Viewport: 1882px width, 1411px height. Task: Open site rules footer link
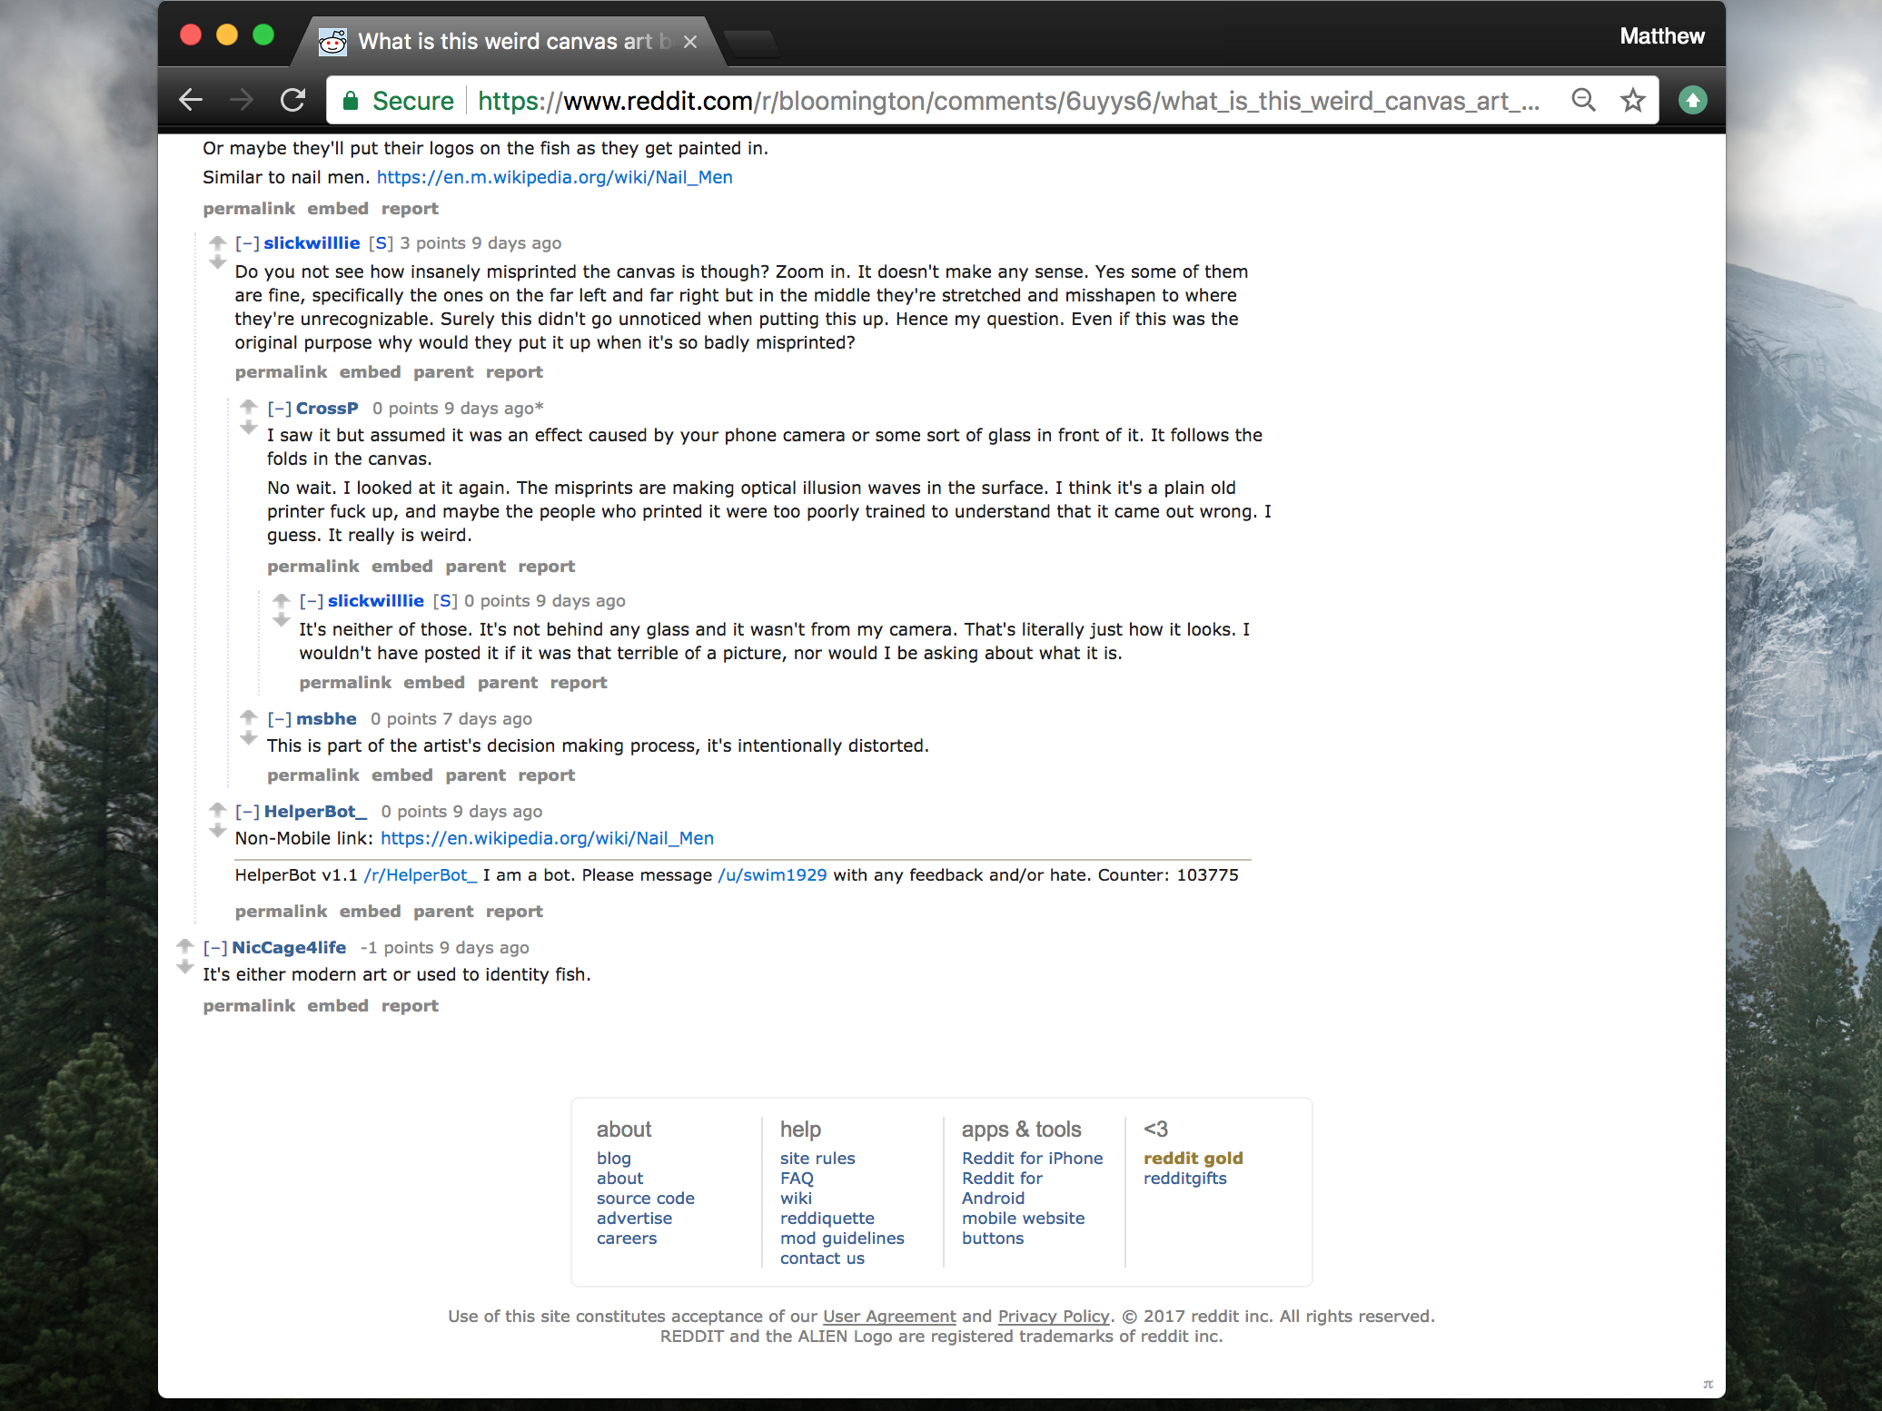point(817,1159)
